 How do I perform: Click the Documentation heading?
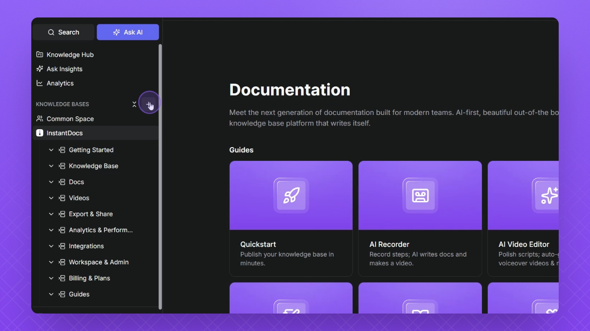tap(289, 90)
